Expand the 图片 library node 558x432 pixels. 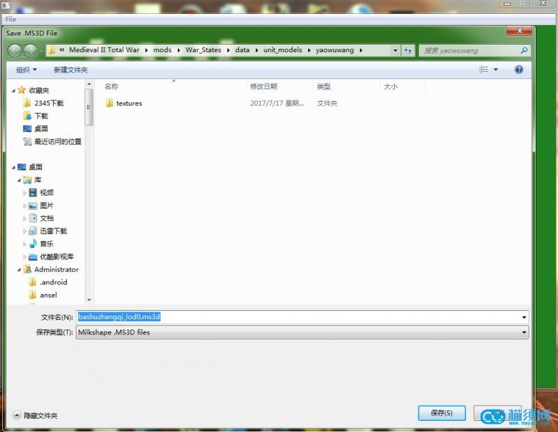(x=24, y=206)
